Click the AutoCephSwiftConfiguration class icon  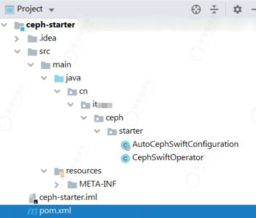(x=126, y=145)
